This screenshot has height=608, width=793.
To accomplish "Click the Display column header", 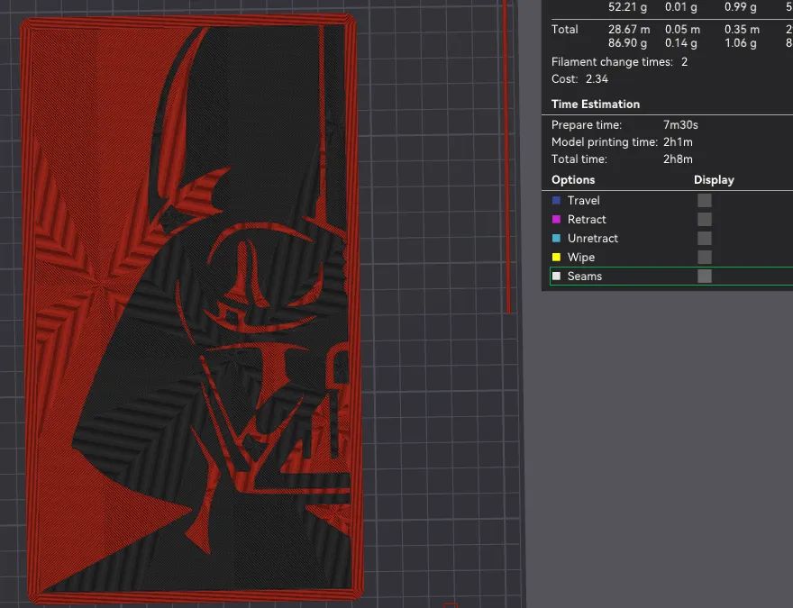I will coord(714,179).
